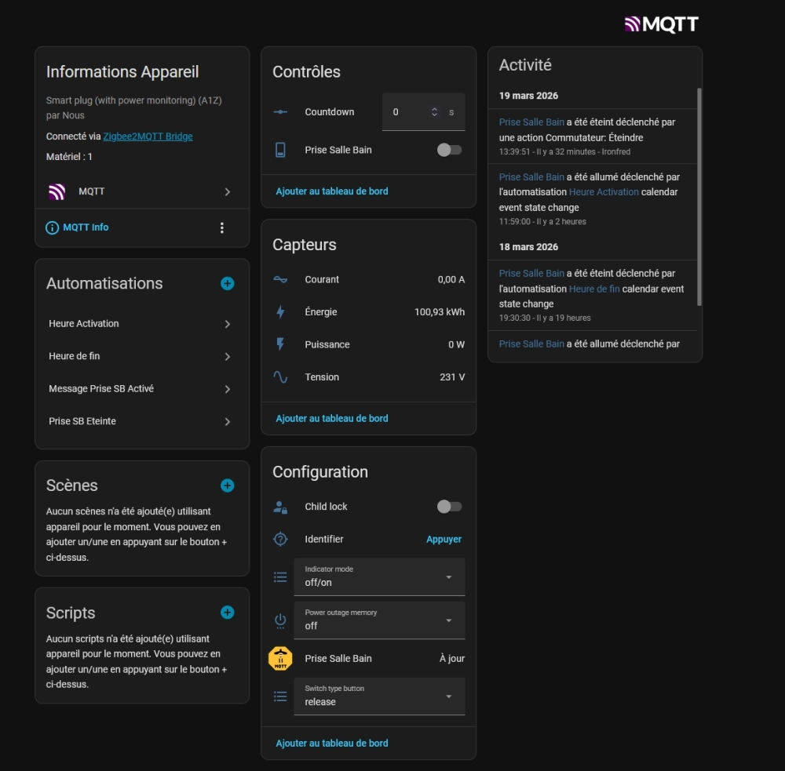
Task: Open the Heure de fin link in Activité
Action: (594, 289)
